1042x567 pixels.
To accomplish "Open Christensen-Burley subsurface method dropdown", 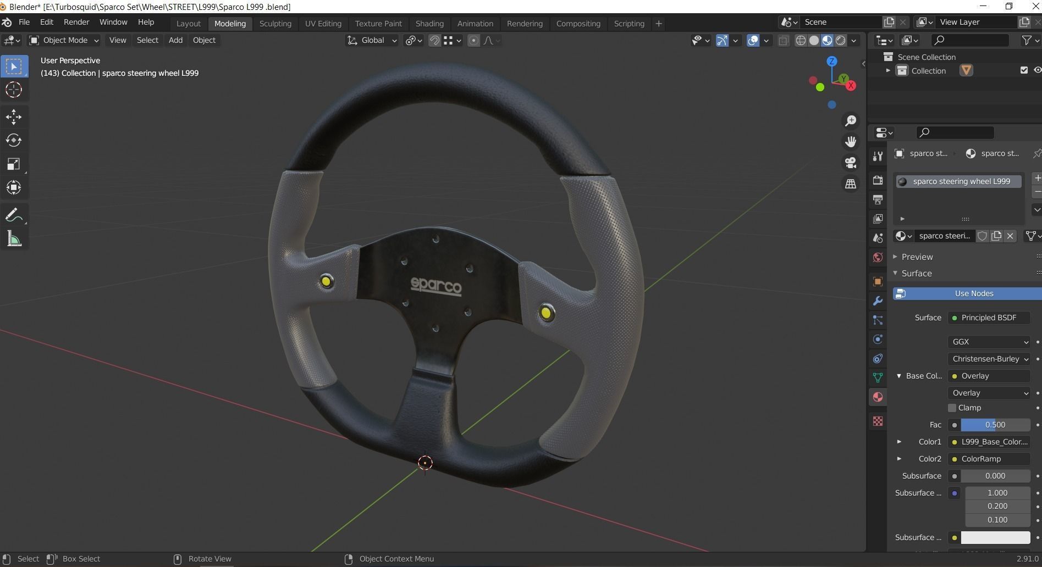I will click(989, 359).
